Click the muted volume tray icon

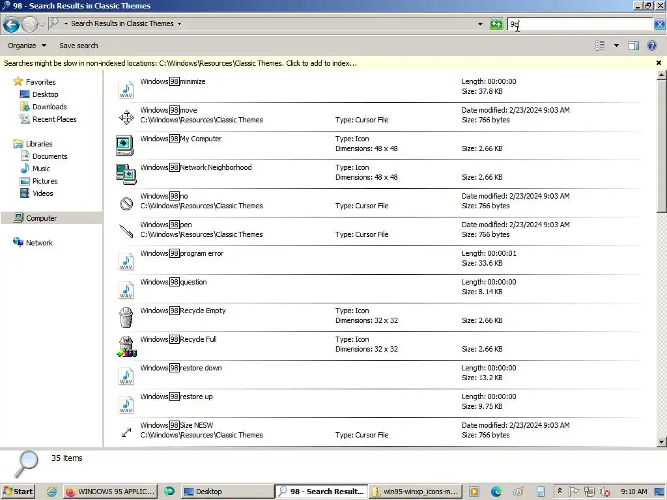pos(605,492)
